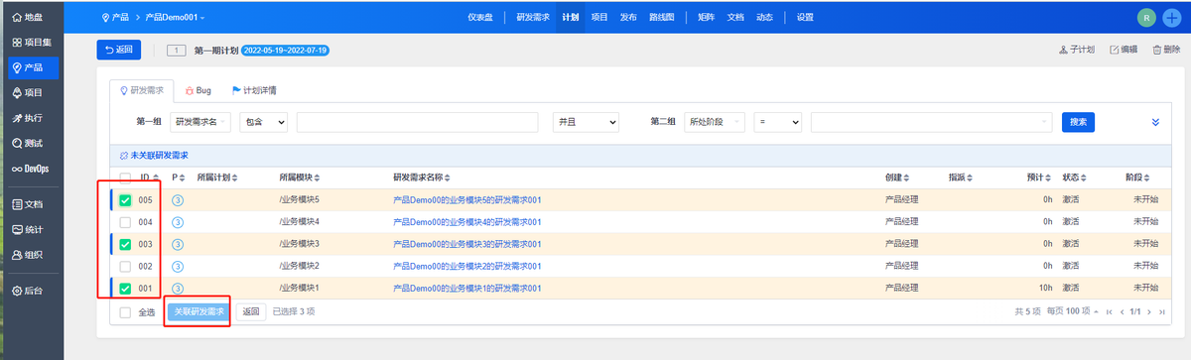Open requirement link for 业务模块5
Image resolution: width=1191 pixels, height=360 pixels.
pyautogui.click(x=466, y=200)
